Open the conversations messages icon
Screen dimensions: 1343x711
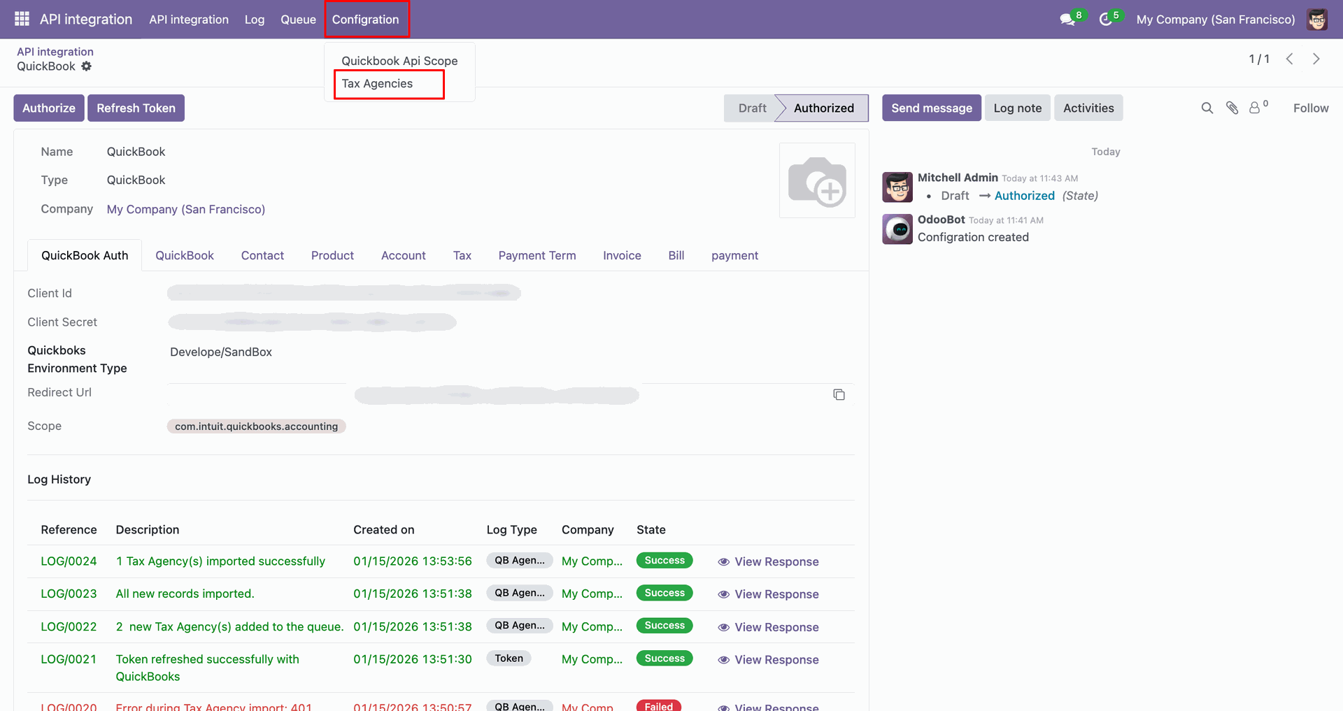coord(1067,20)
